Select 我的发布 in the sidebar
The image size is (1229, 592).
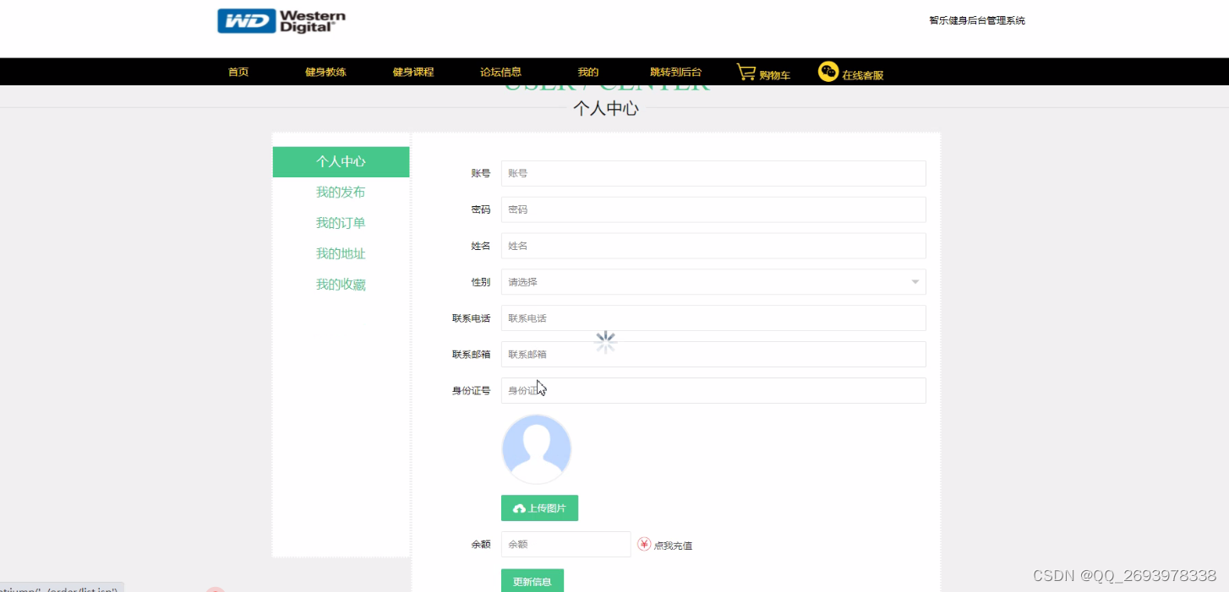click(341, 193)
